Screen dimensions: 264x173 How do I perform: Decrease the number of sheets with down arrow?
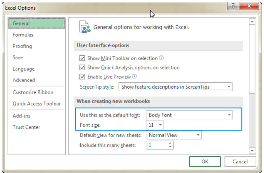170,147
